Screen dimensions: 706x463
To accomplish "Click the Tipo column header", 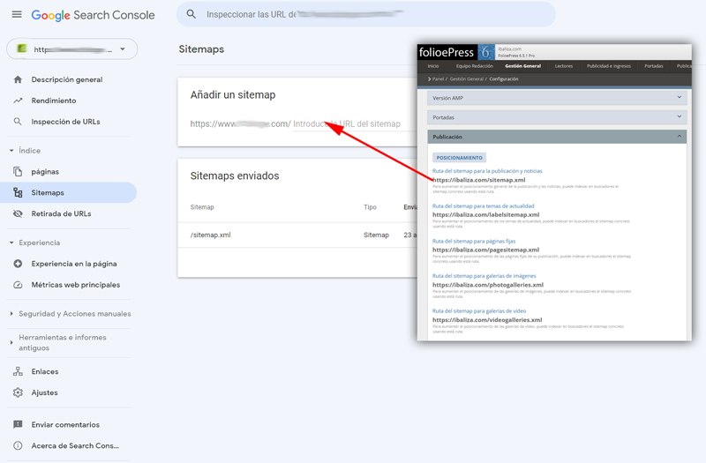I will [x=370, y=207].
